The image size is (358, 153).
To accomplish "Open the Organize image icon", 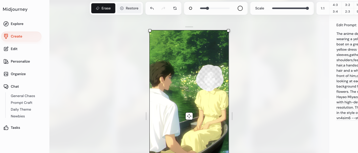I will click(x=6, y=74).
